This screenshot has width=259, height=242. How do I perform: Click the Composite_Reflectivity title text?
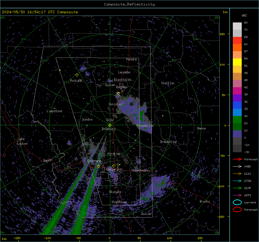click(x=129, y=4)
